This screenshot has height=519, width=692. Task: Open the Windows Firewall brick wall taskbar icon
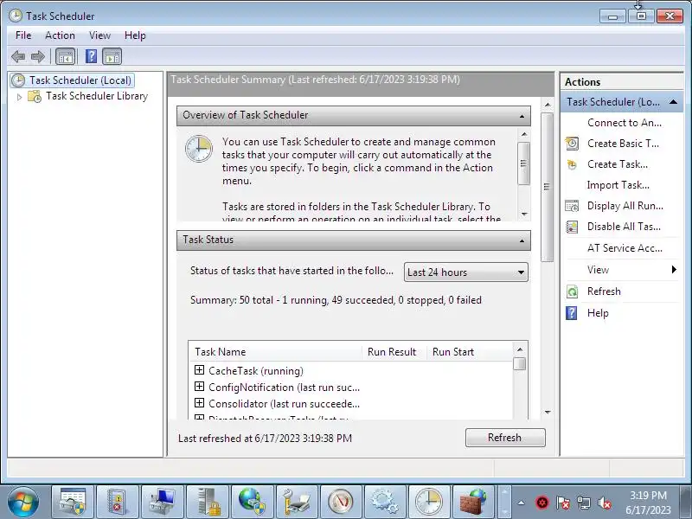click(x=473, y=502)
